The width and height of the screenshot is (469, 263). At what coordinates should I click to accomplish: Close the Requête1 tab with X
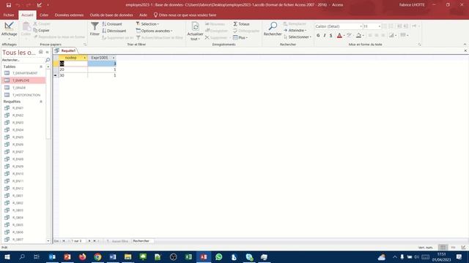465,50
